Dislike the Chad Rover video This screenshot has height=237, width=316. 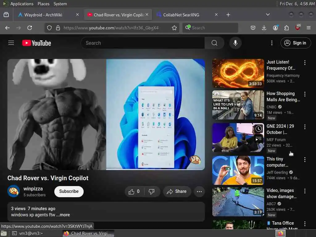click(x=152, y=191)
